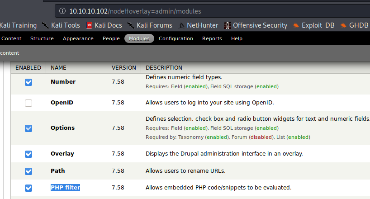Switch to the Modules admin menu

tap(139, 38)
